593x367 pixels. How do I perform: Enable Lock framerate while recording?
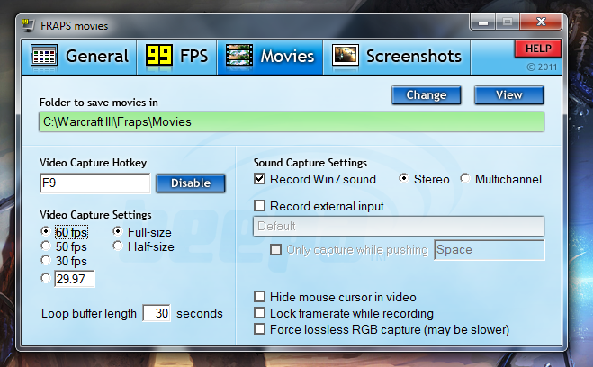259,313
